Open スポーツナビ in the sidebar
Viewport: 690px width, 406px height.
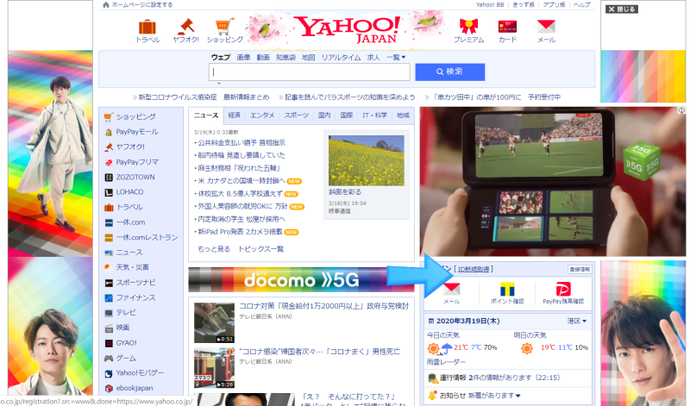pos(135,283)
